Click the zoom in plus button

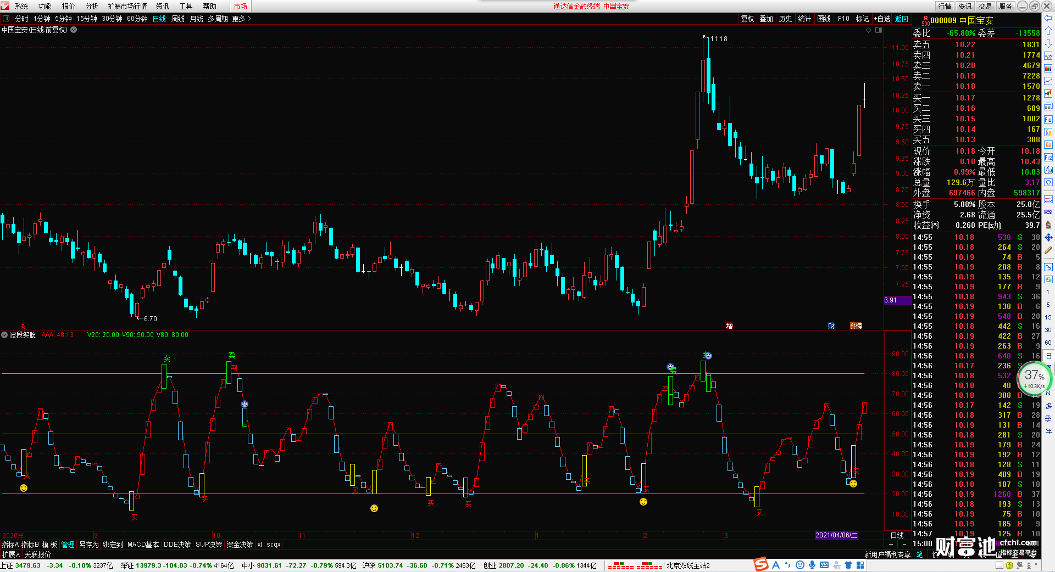click(x=891, y=545)
